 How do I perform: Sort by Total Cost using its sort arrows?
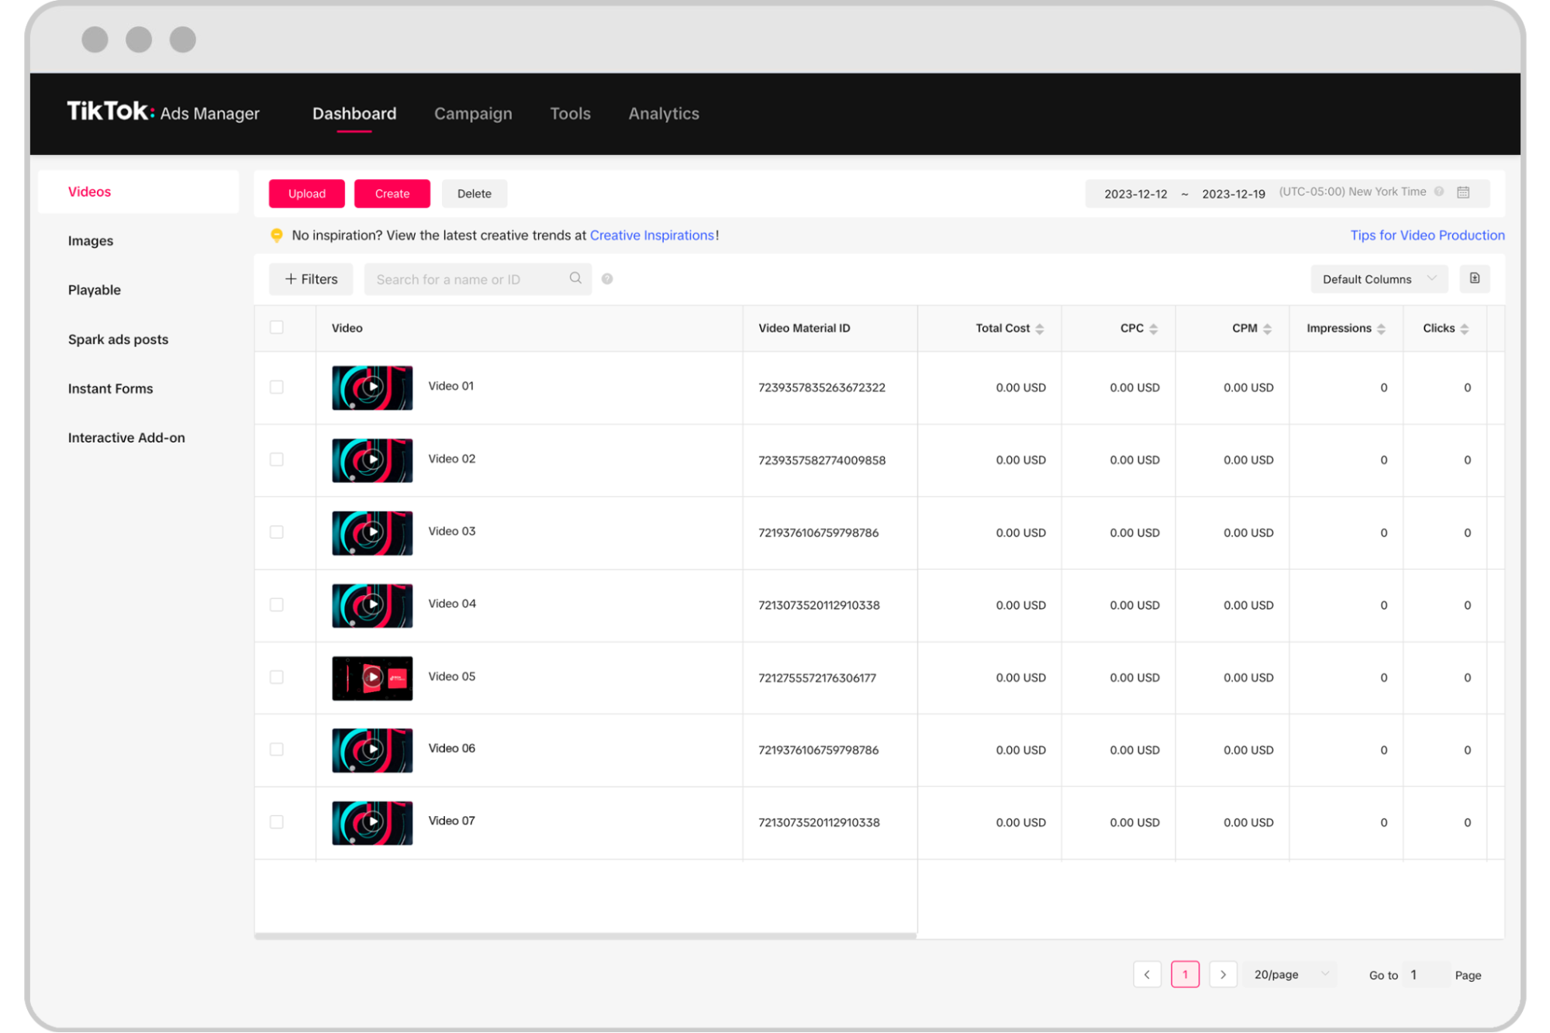click(x=1040, y=328)
